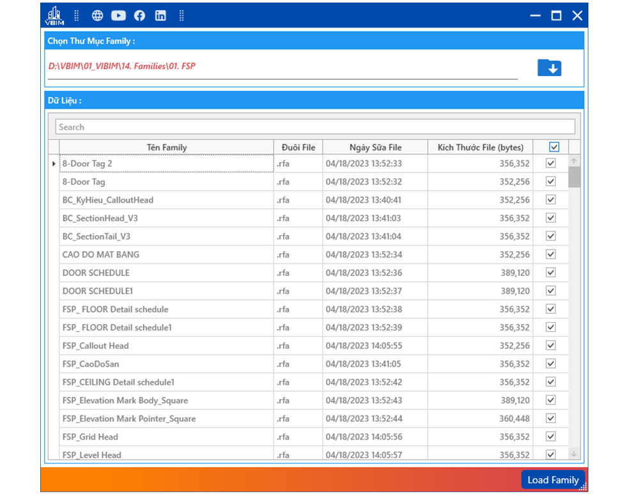Select the BC_SectionHead_V3 family row
This screenshot has height=494, width=628.
(x=166, y=219)
